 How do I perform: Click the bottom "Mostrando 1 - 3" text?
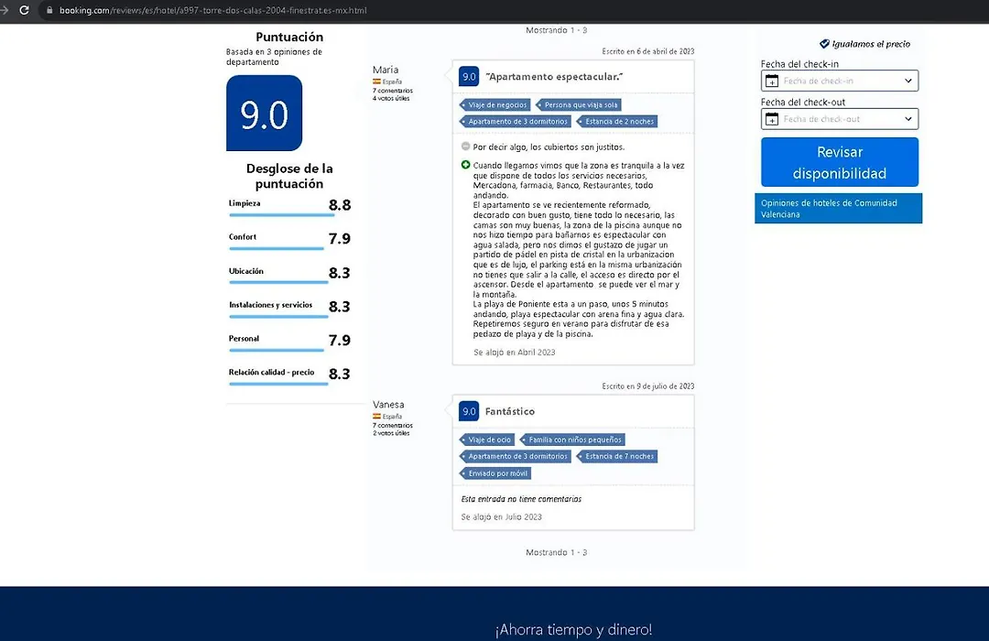tap(557, 552)
